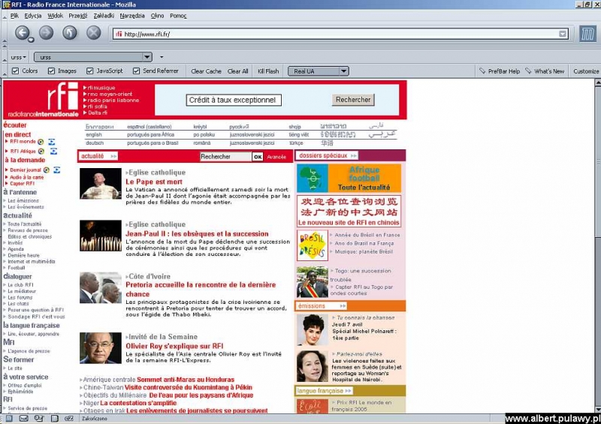Go back with the Back arrow button
601x424 pixels.
click(23, 32)
